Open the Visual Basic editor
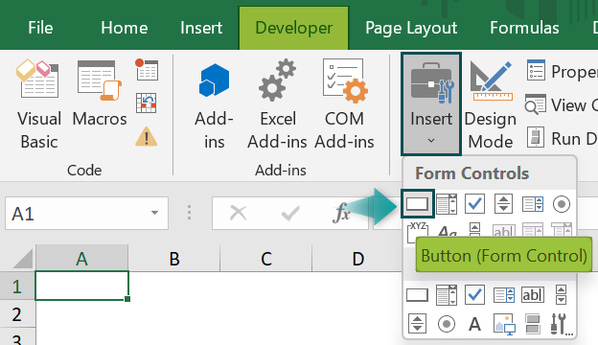Viewport: 598px width, 345px height. point(38,104)
